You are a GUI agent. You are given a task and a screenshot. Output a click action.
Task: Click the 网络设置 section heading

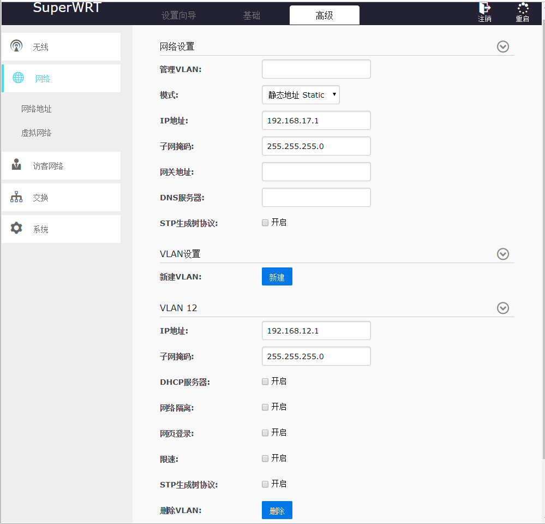(177, 46)
